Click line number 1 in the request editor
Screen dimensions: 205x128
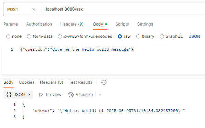pos(12,49)
